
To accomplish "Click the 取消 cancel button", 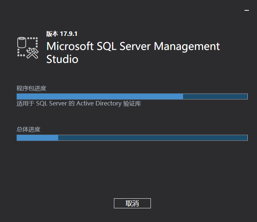I will click(x=132, y=203).
